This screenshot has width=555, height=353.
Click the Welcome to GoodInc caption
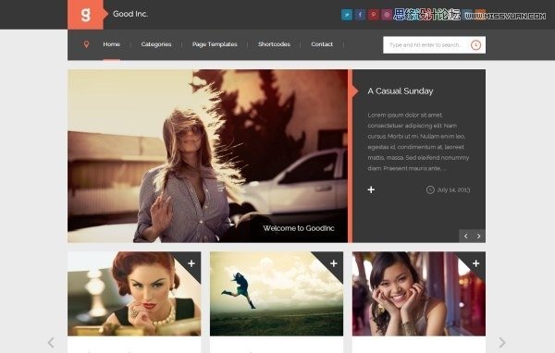pos(299,228)
